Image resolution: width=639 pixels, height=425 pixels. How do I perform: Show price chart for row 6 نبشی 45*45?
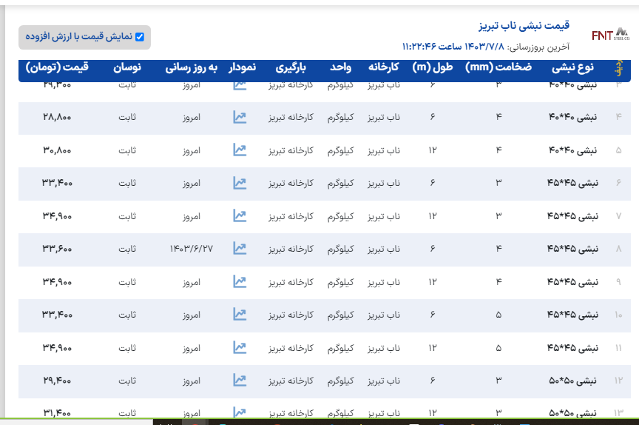point(240,183)
